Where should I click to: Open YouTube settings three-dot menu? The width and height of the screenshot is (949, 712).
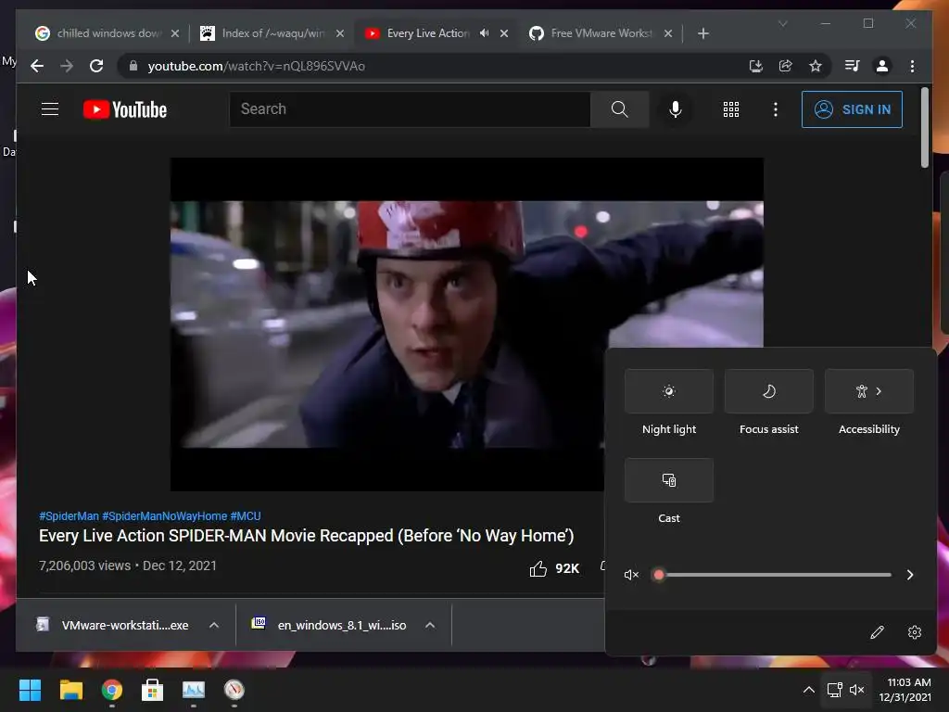pos(776,109)
